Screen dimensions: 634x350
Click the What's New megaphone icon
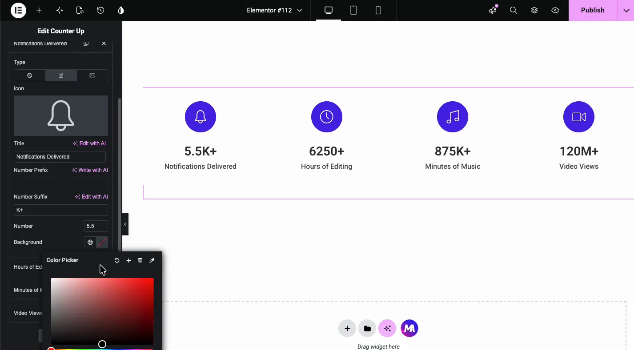tap(493, 10)
